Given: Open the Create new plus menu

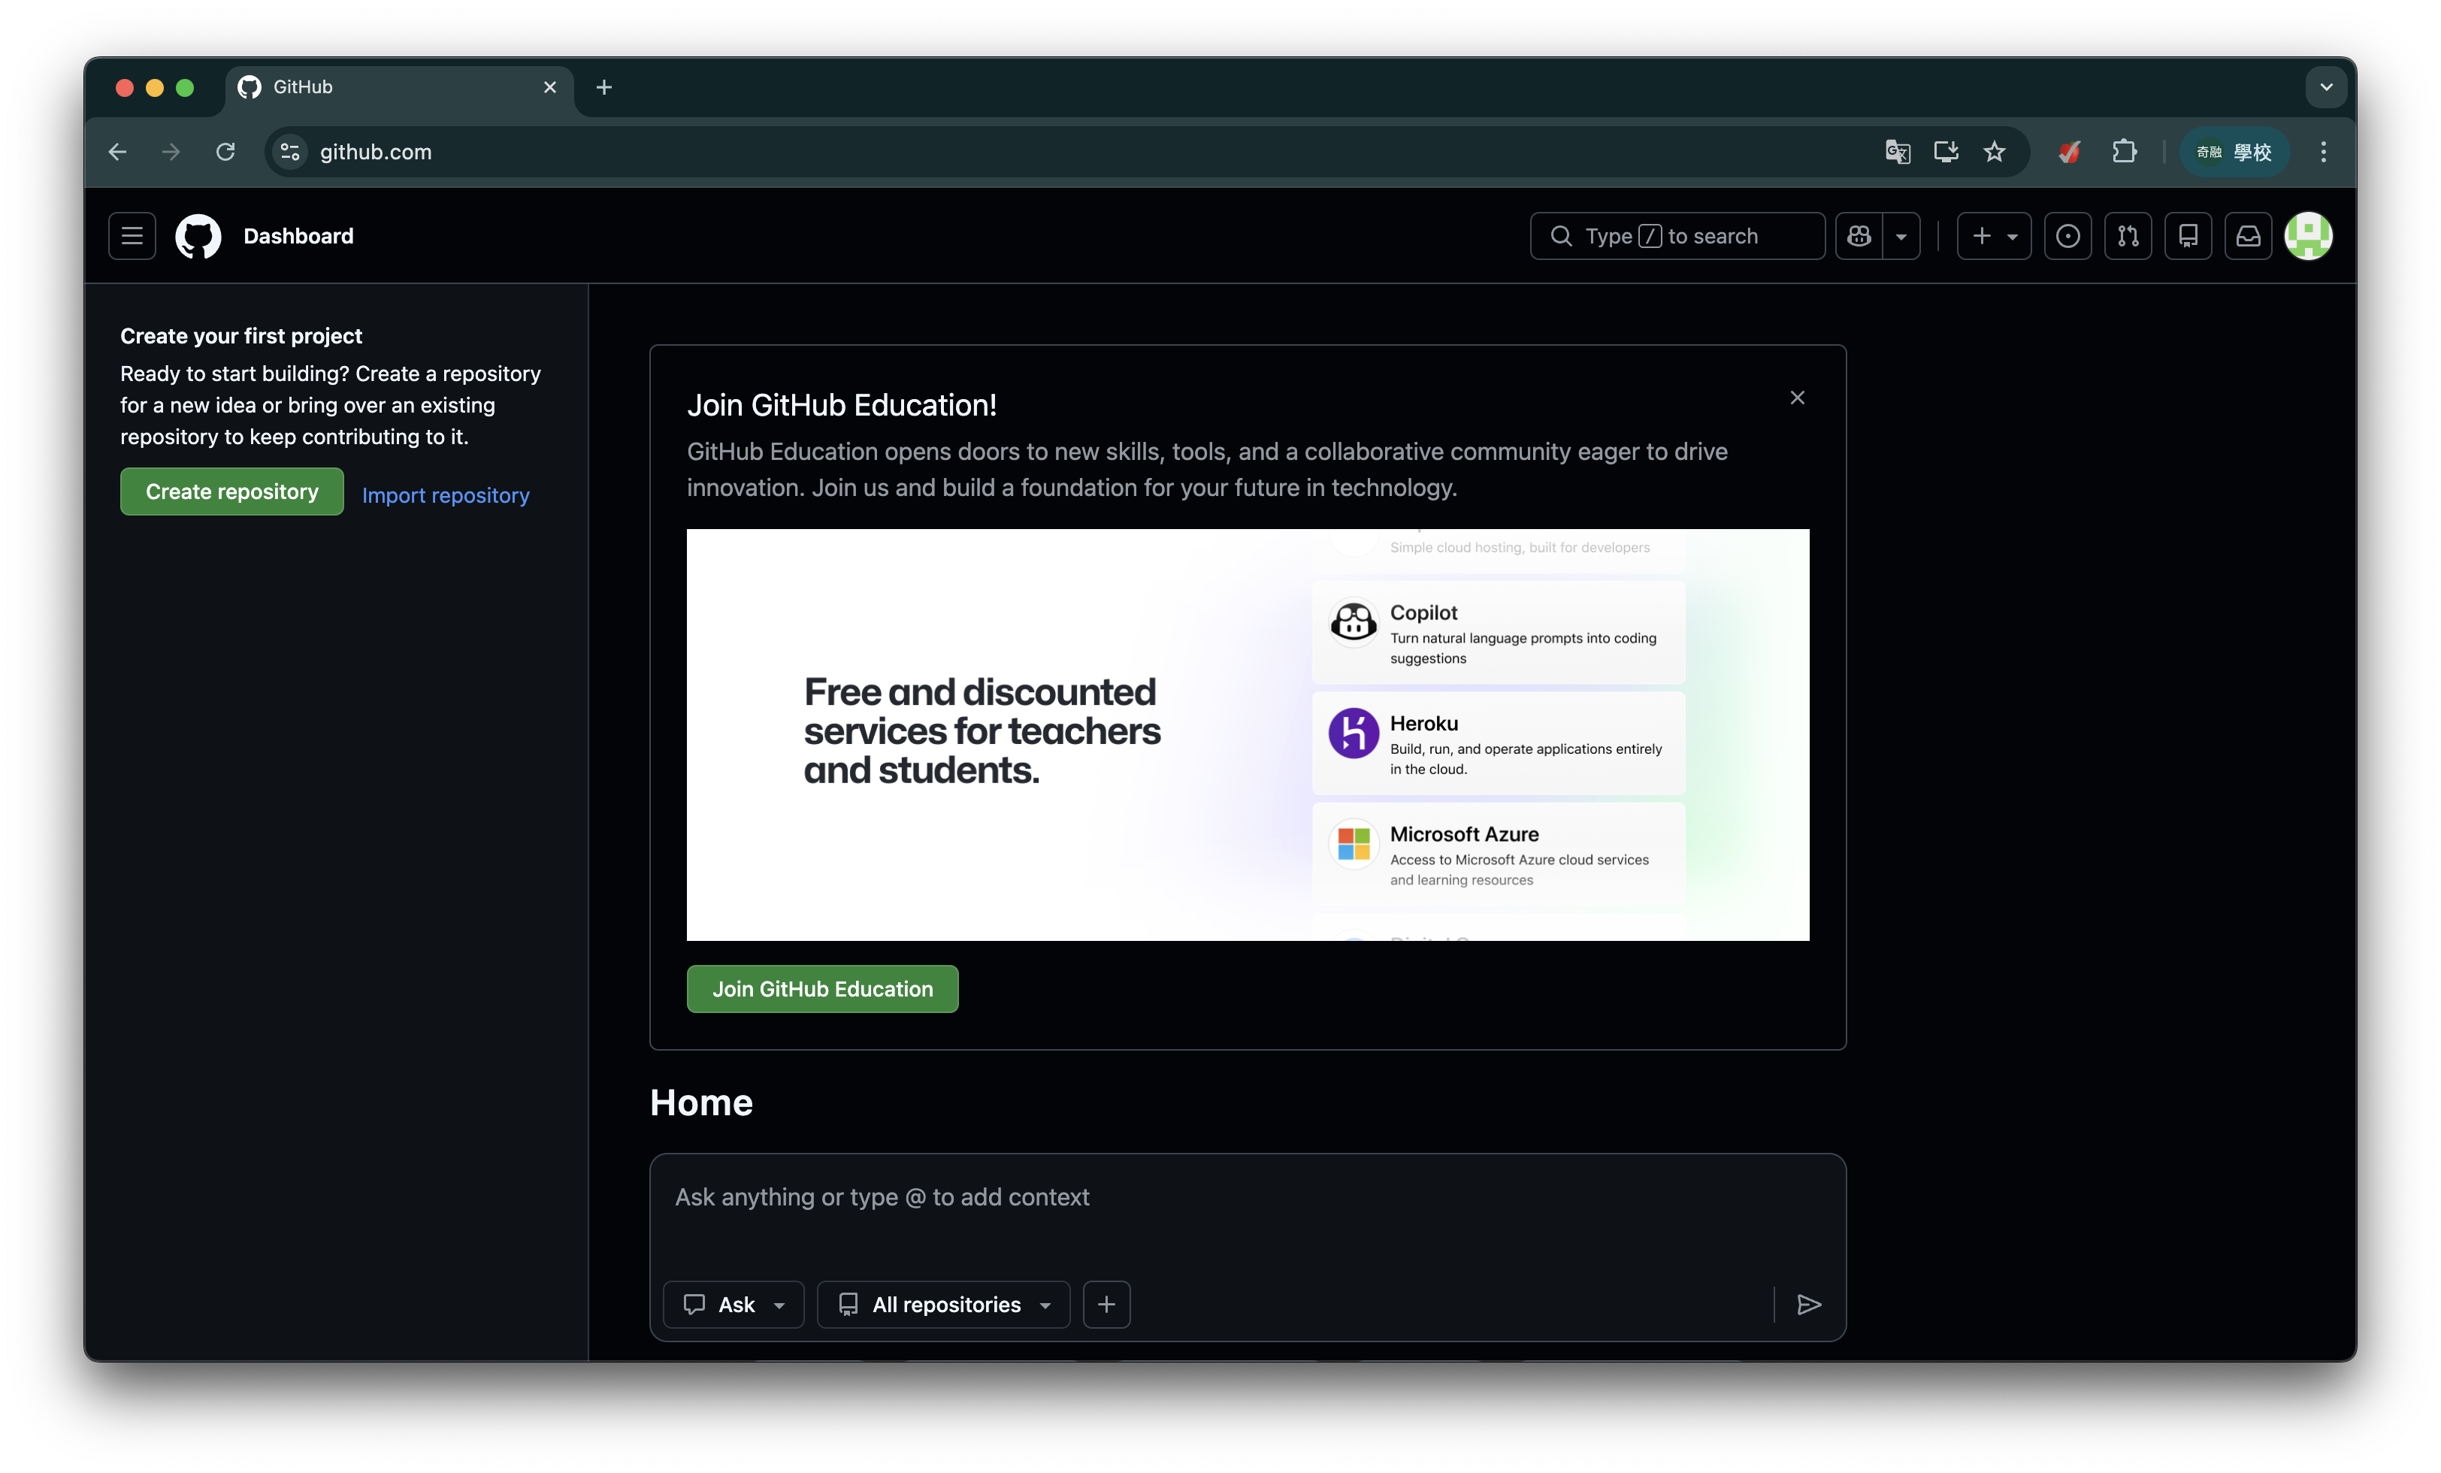Looking at the screenshot, I should (1993, 236).
